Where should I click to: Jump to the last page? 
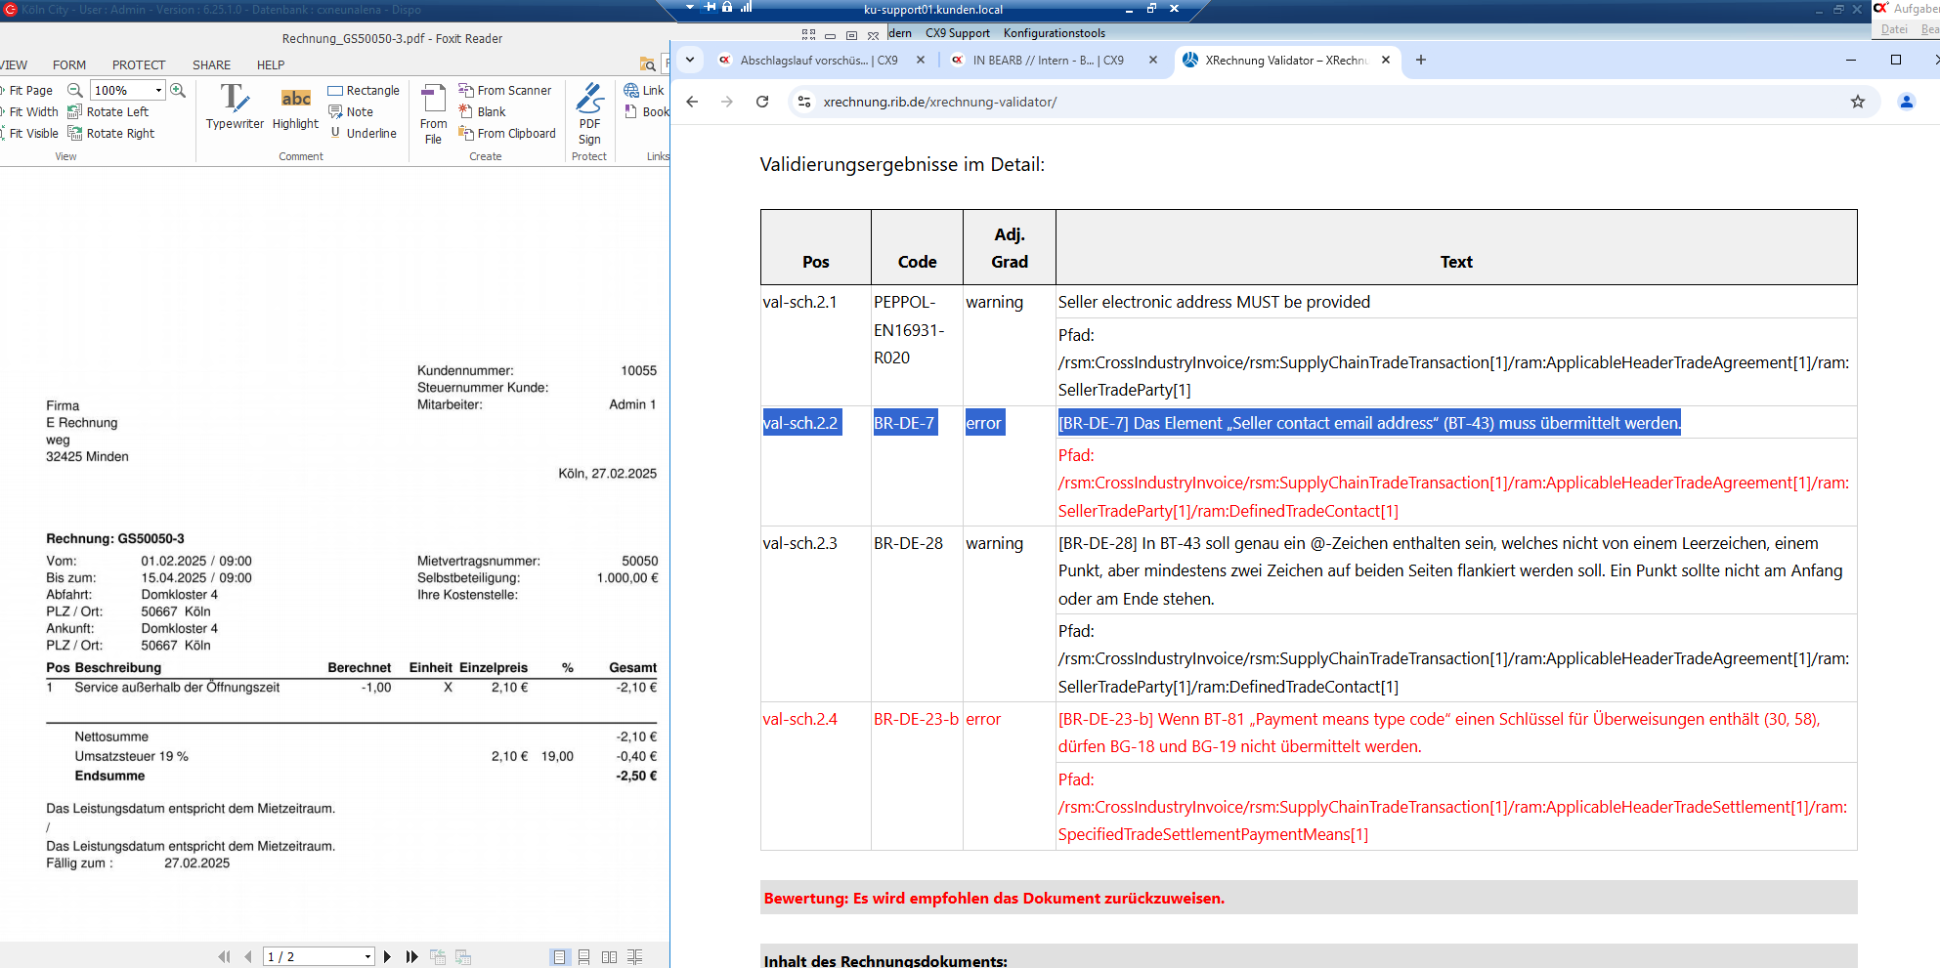click(x=412, y=957)
